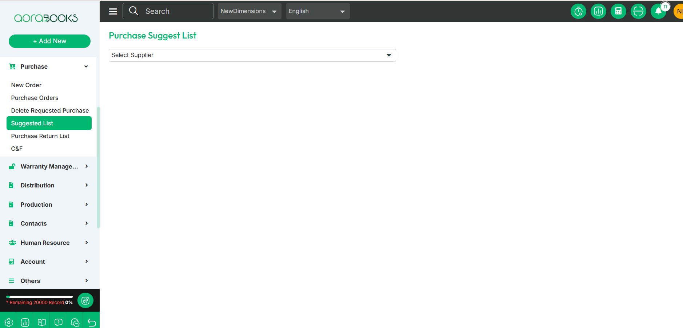Click the green sliders settings circle button
This screenshot has width=683, height=328.
tap(85, 300)
